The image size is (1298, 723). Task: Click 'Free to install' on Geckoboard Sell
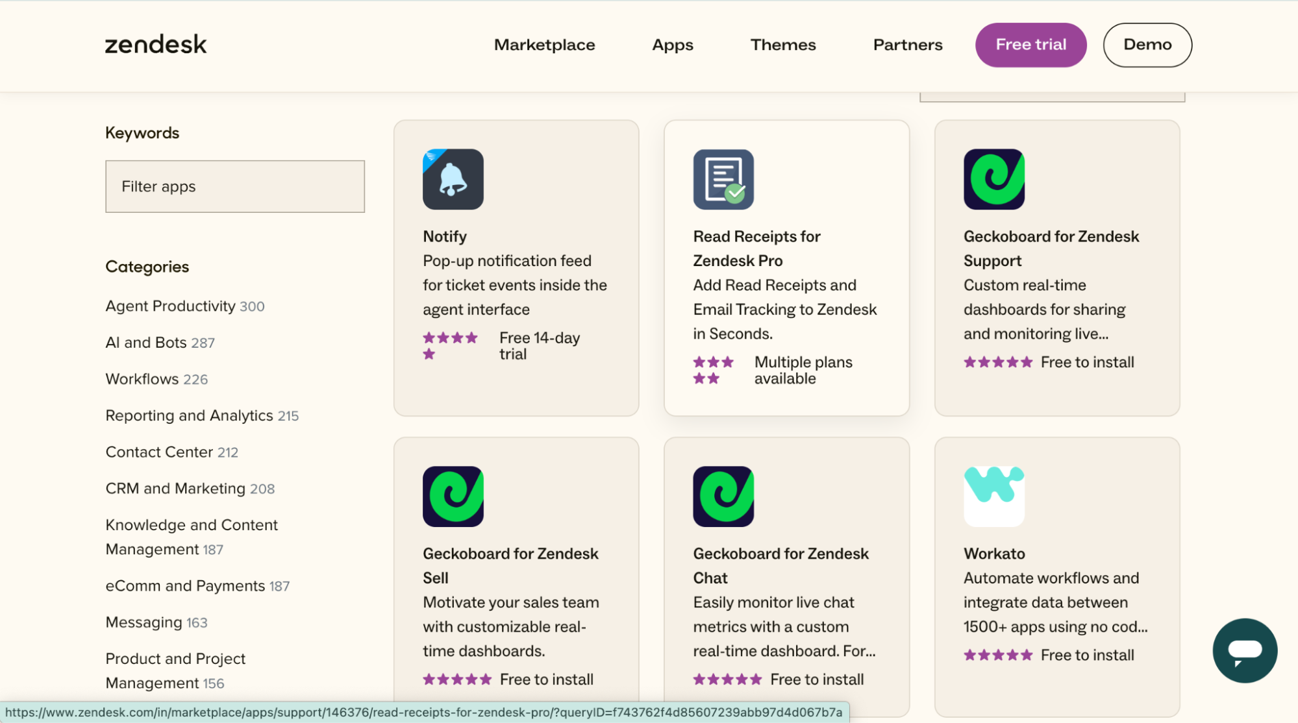(x=547, y=680)
